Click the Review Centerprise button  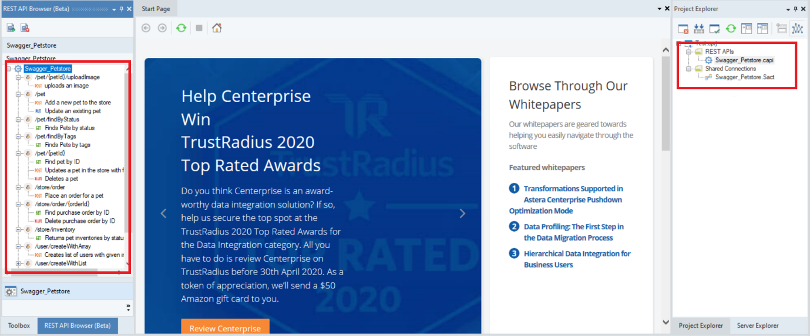pos(225,328)
